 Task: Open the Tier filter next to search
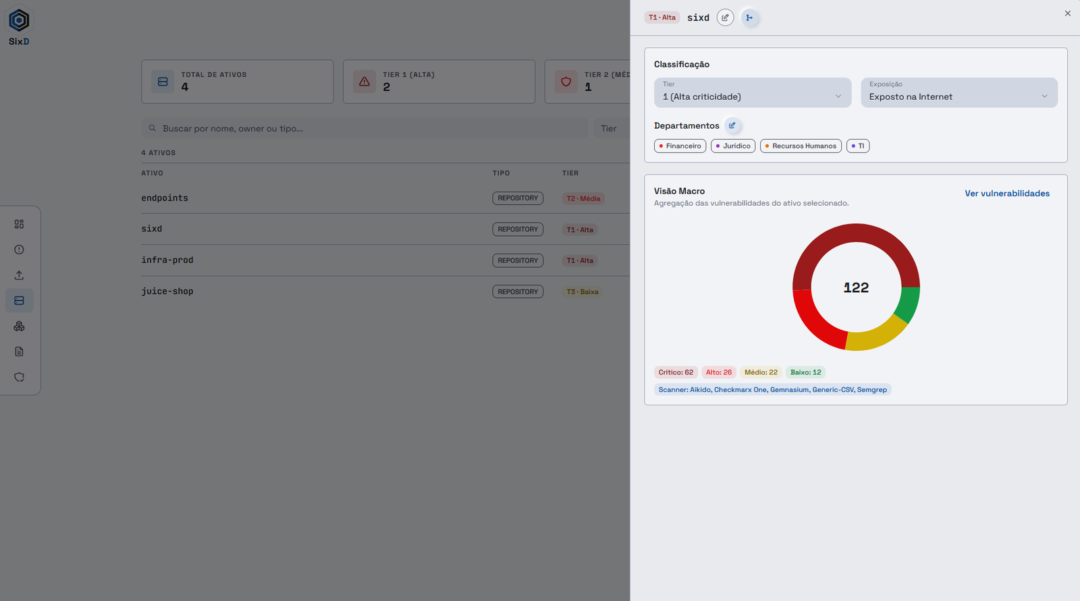pyautogui.click(x=611, y=128)
